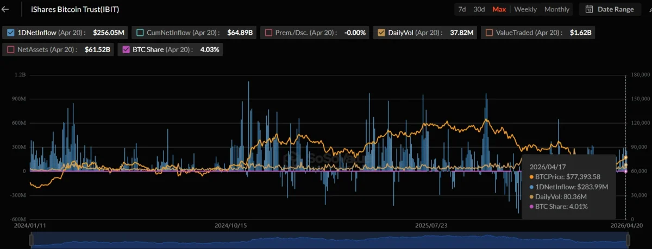Click the 1.2B left axis label

click(x=20, y=75)
